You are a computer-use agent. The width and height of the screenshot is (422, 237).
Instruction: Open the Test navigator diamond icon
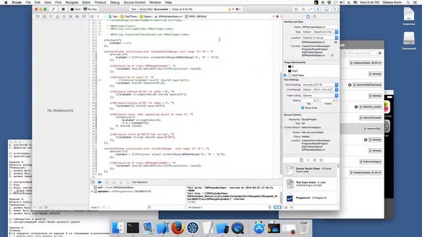tap(64, 16)
